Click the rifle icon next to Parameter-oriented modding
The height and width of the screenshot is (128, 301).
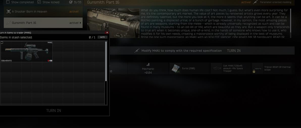(x=255, y=2)
